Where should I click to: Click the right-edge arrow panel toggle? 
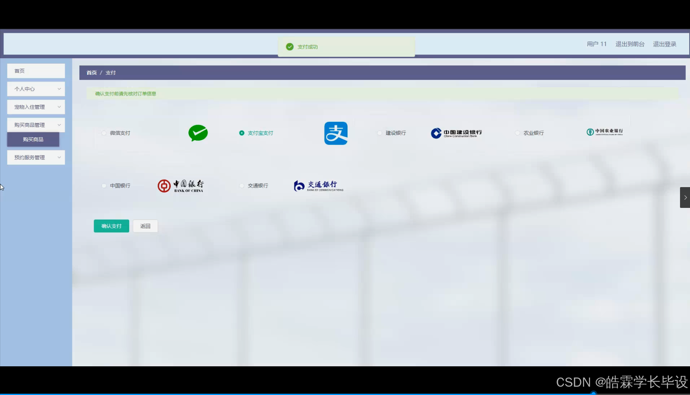[x=685, y=197]
